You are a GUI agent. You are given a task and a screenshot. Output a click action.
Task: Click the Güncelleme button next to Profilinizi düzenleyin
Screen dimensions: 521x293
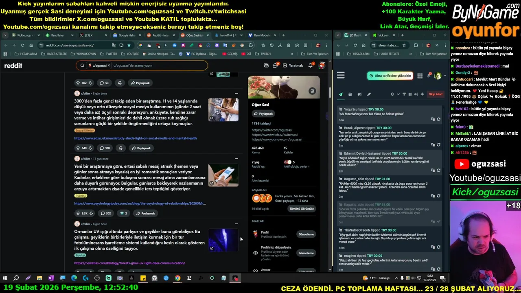306,253
